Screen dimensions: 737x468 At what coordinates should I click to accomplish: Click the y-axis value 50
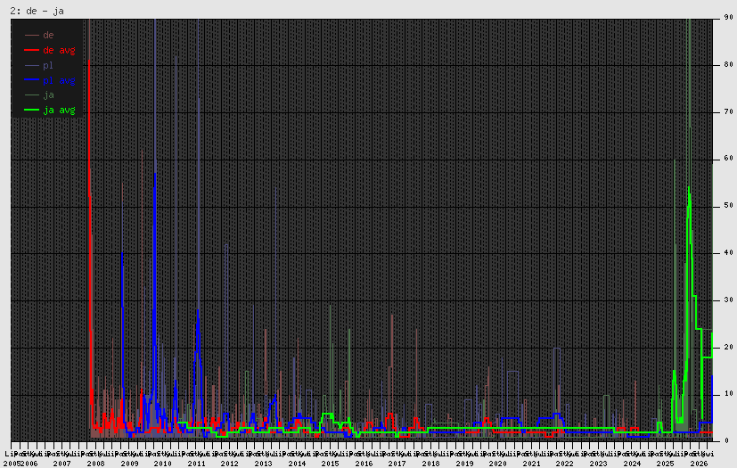[729, 206]
